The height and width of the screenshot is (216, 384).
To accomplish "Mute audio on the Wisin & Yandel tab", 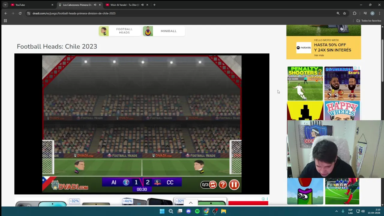I will point(142,5).
